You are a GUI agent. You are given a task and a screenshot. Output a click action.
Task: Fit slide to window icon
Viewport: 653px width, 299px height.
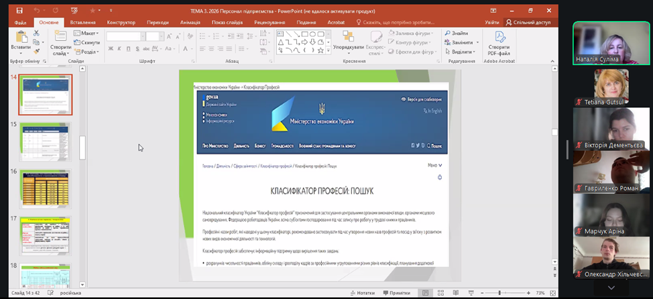552,293
